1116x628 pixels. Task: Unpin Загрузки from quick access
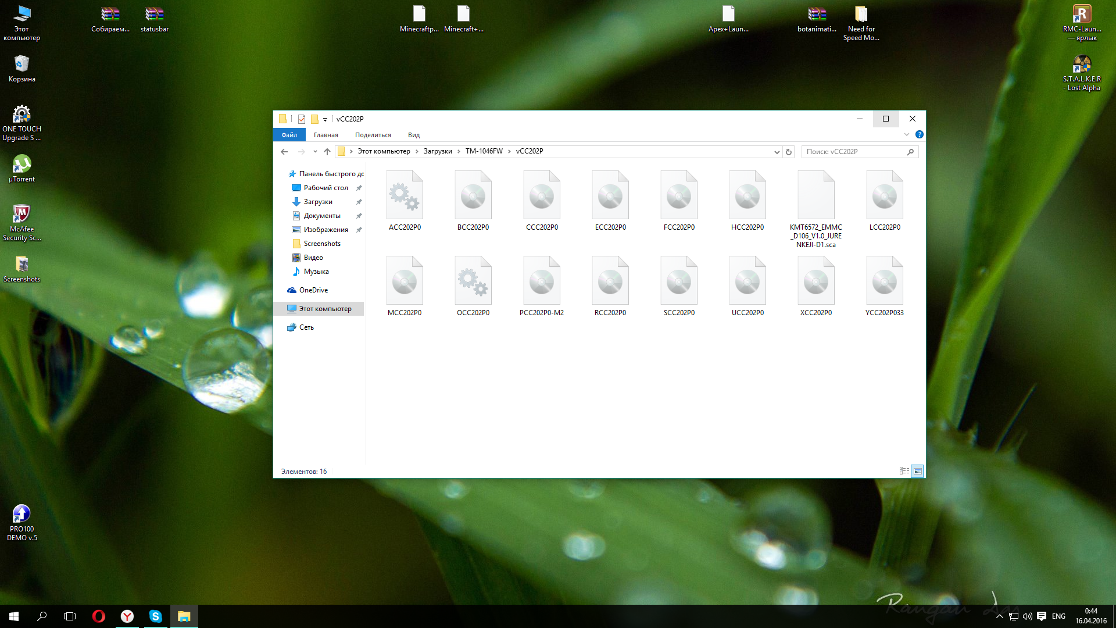pyautogui.click(x=359, y=202)
